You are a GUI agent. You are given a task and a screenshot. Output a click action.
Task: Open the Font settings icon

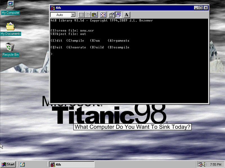127,15
